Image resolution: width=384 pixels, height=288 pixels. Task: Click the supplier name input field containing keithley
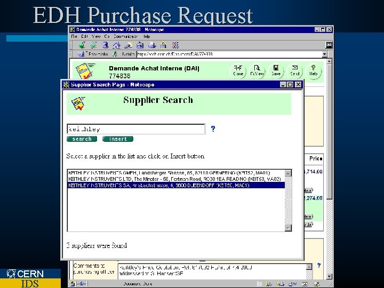[136, 129]
